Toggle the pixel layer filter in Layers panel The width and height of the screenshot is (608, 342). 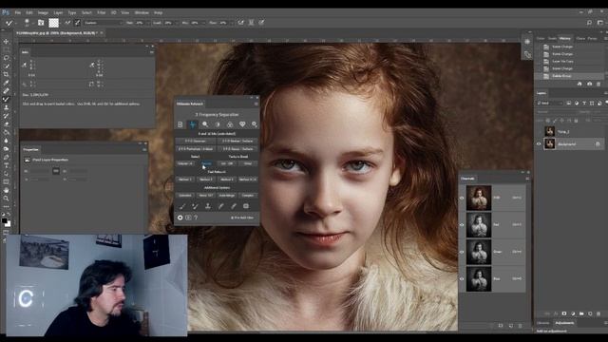point(568,104)
